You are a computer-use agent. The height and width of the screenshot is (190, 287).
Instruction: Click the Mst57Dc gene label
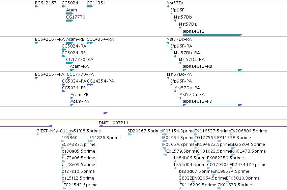click(x=175, y=3)
